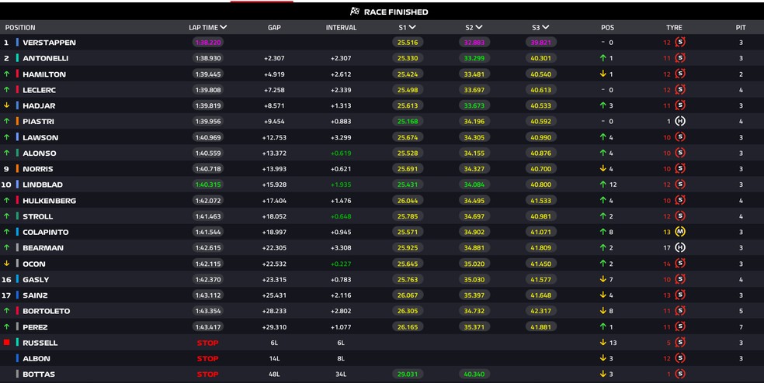Click Ocon's soft tyre icon

(680, 264)
